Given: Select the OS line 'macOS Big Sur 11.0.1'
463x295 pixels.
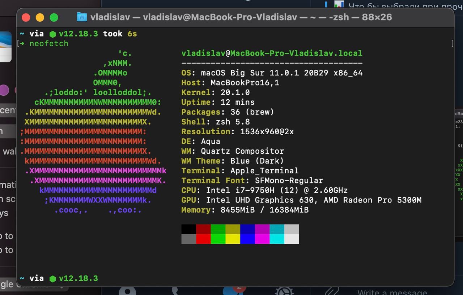Looking at the screenshot, I should [272, 73].
